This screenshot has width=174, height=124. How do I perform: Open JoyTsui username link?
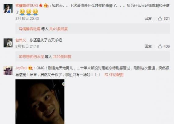click(21, 68)
